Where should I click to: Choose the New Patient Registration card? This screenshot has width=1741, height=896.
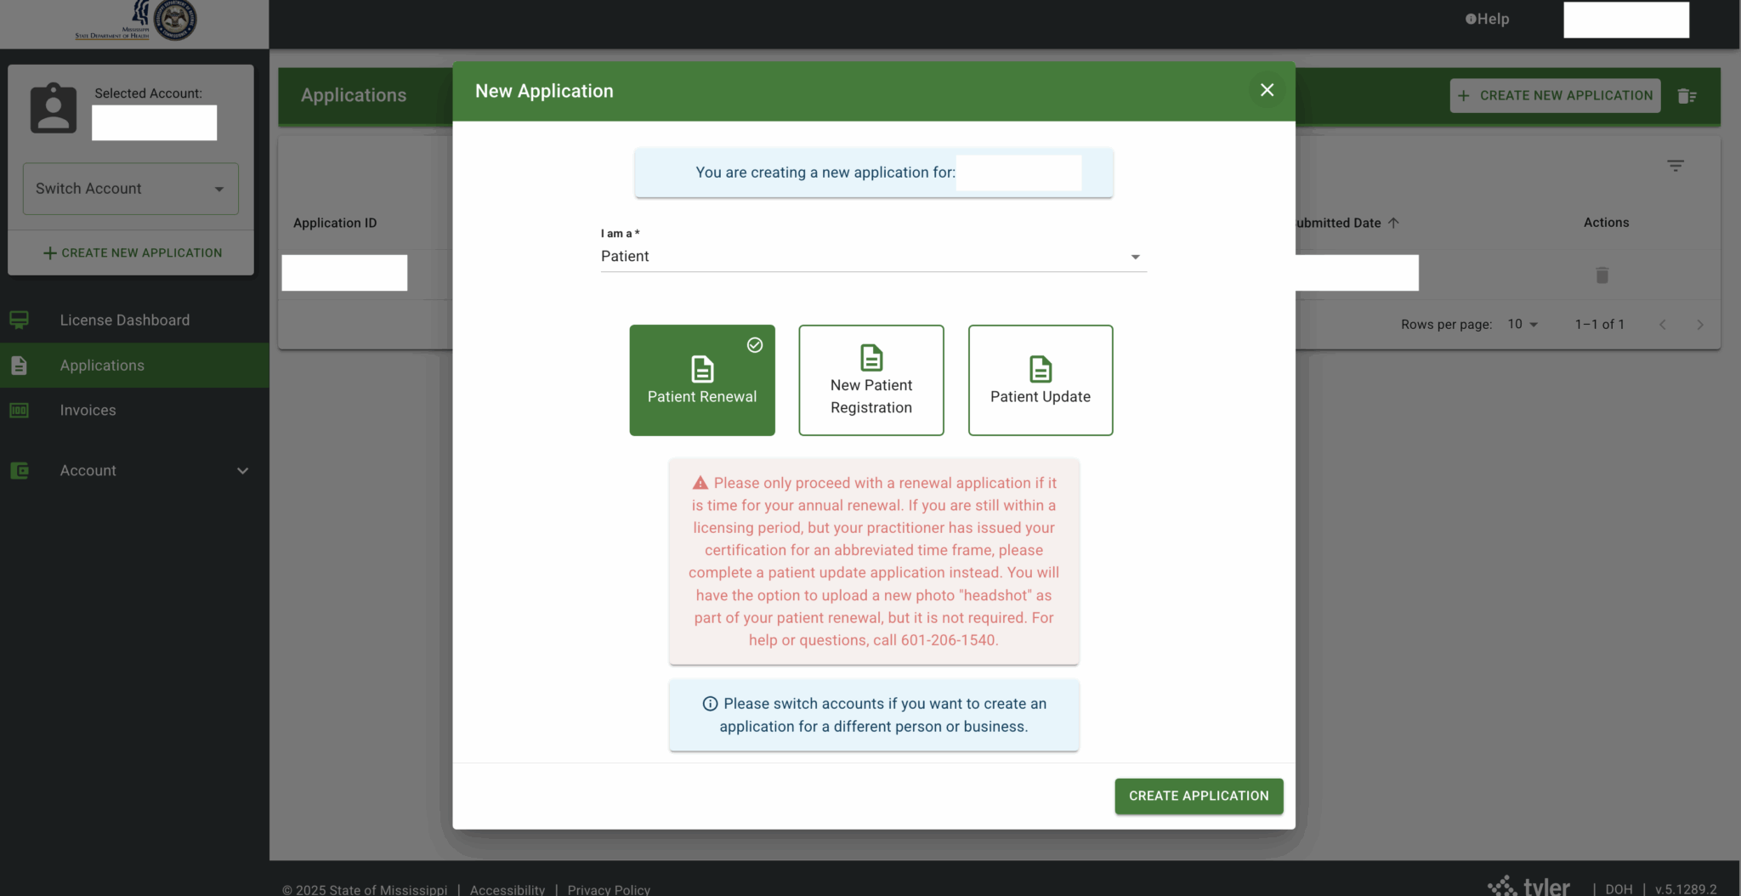[x=870, y=380]
